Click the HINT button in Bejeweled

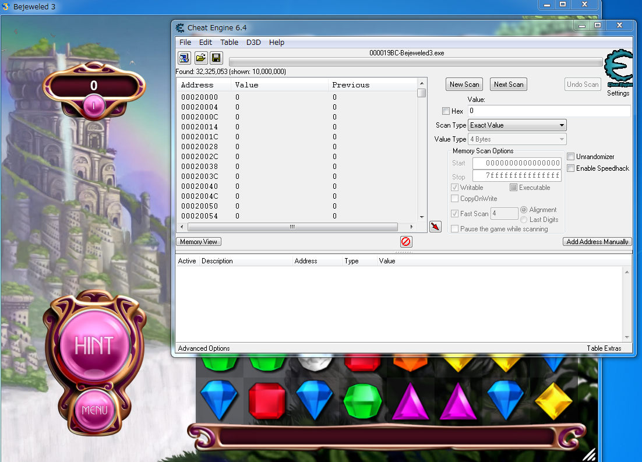94,345
